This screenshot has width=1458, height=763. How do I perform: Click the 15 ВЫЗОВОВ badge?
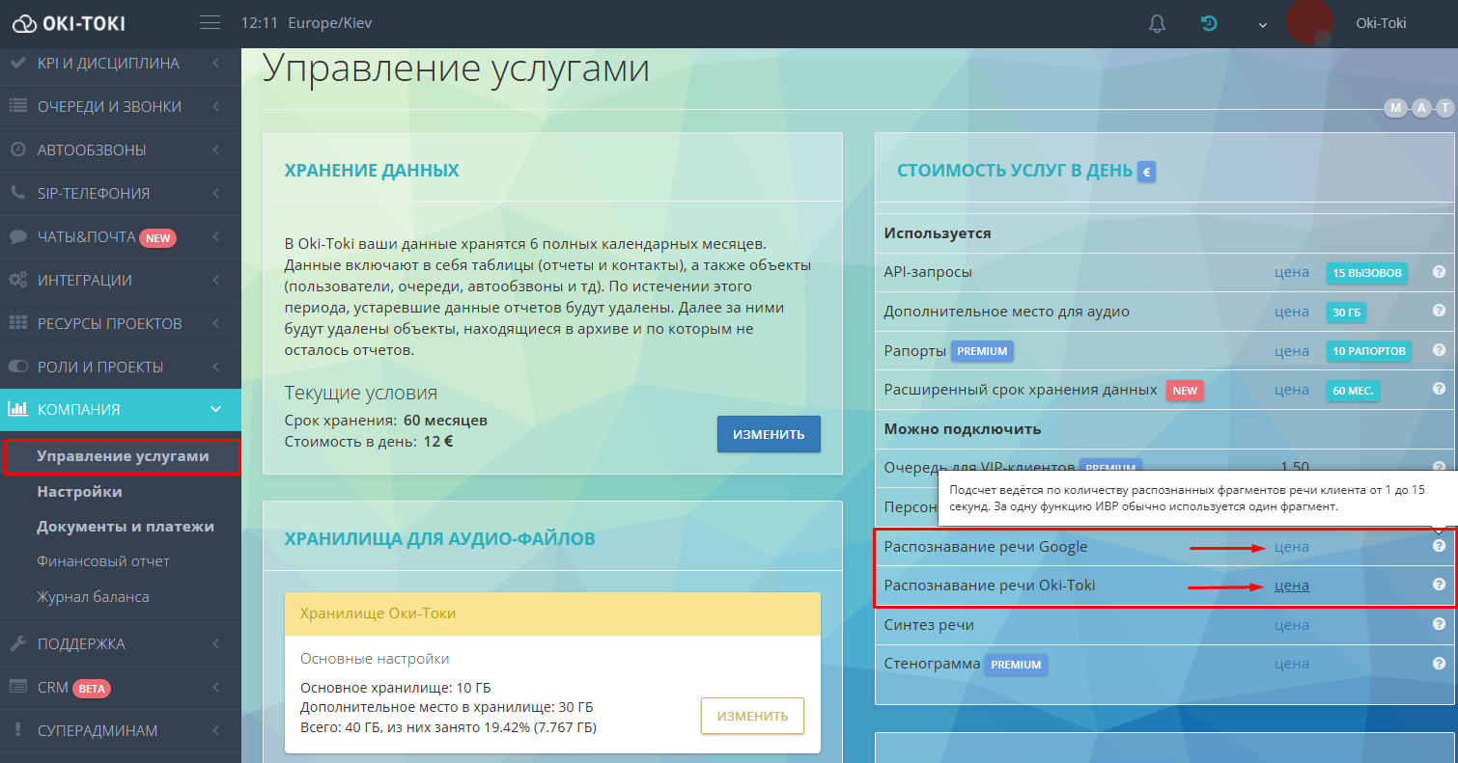tap(1366, 273)
